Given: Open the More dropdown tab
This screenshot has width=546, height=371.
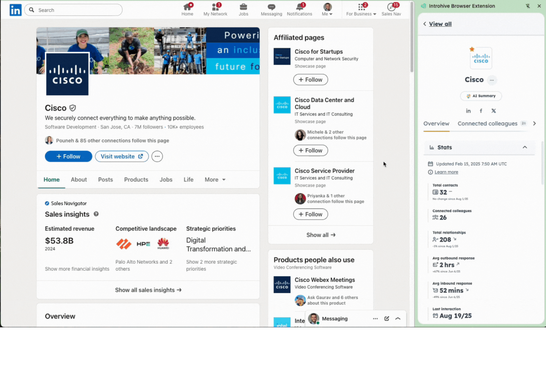Looking at the screenshot, I should point(215,180).
